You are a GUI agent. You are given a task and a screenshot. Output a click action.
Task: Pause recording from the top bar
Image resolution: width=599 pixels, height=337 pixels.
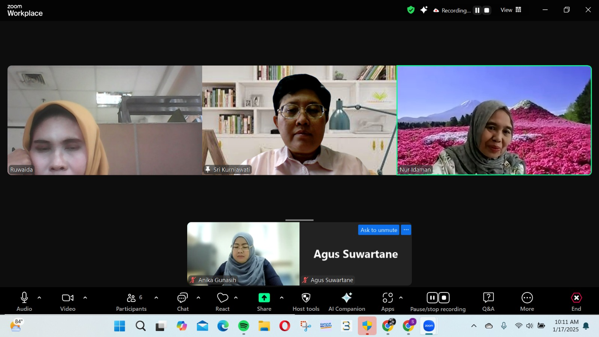(477, 10)
